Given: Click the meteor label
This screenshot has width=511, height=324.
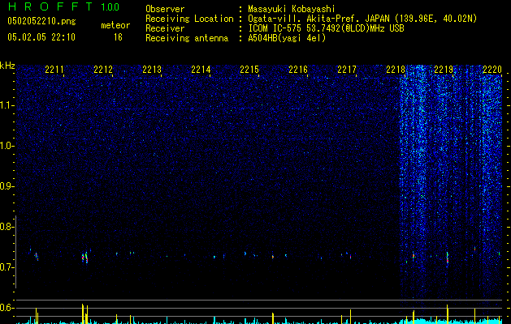Looking at the screenshot, I should pyautogui.click(x=115, y=25).
